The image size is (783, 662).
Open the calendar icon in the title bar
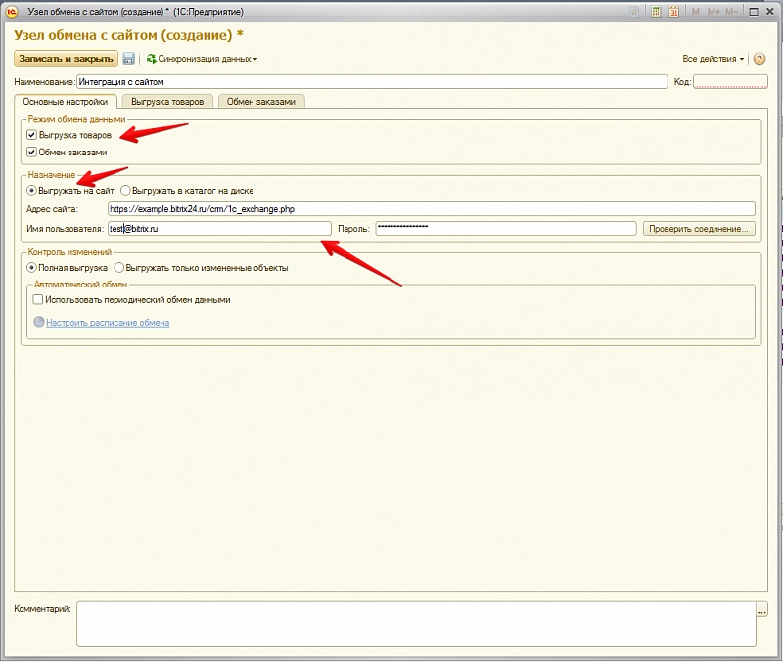pyautogui.click(x=673, y=12)
